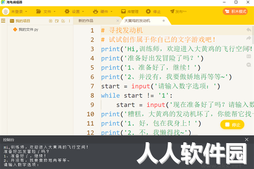Close the 控制台 console panel
Screen dimensions: 254x169
pos(247,139)
